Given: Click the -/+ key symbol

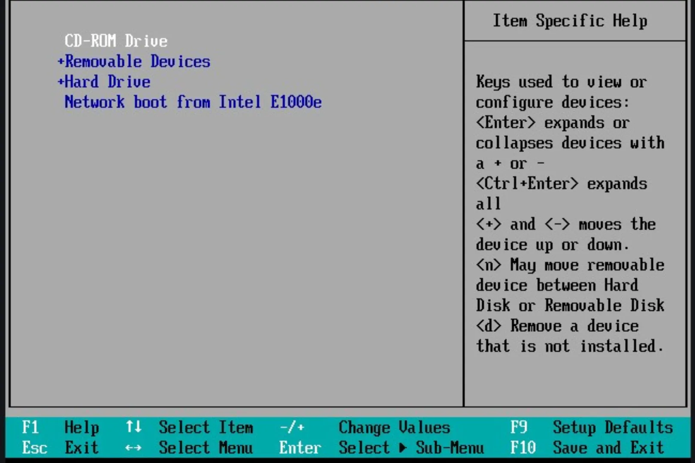Looking at the screenshot, I should click(292, 427).
